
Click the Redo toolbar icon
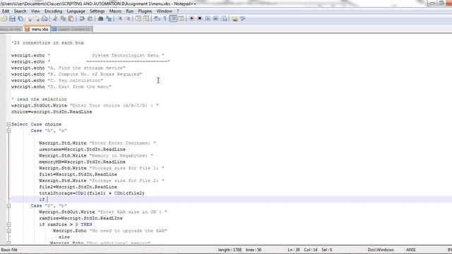coord(90,19)
